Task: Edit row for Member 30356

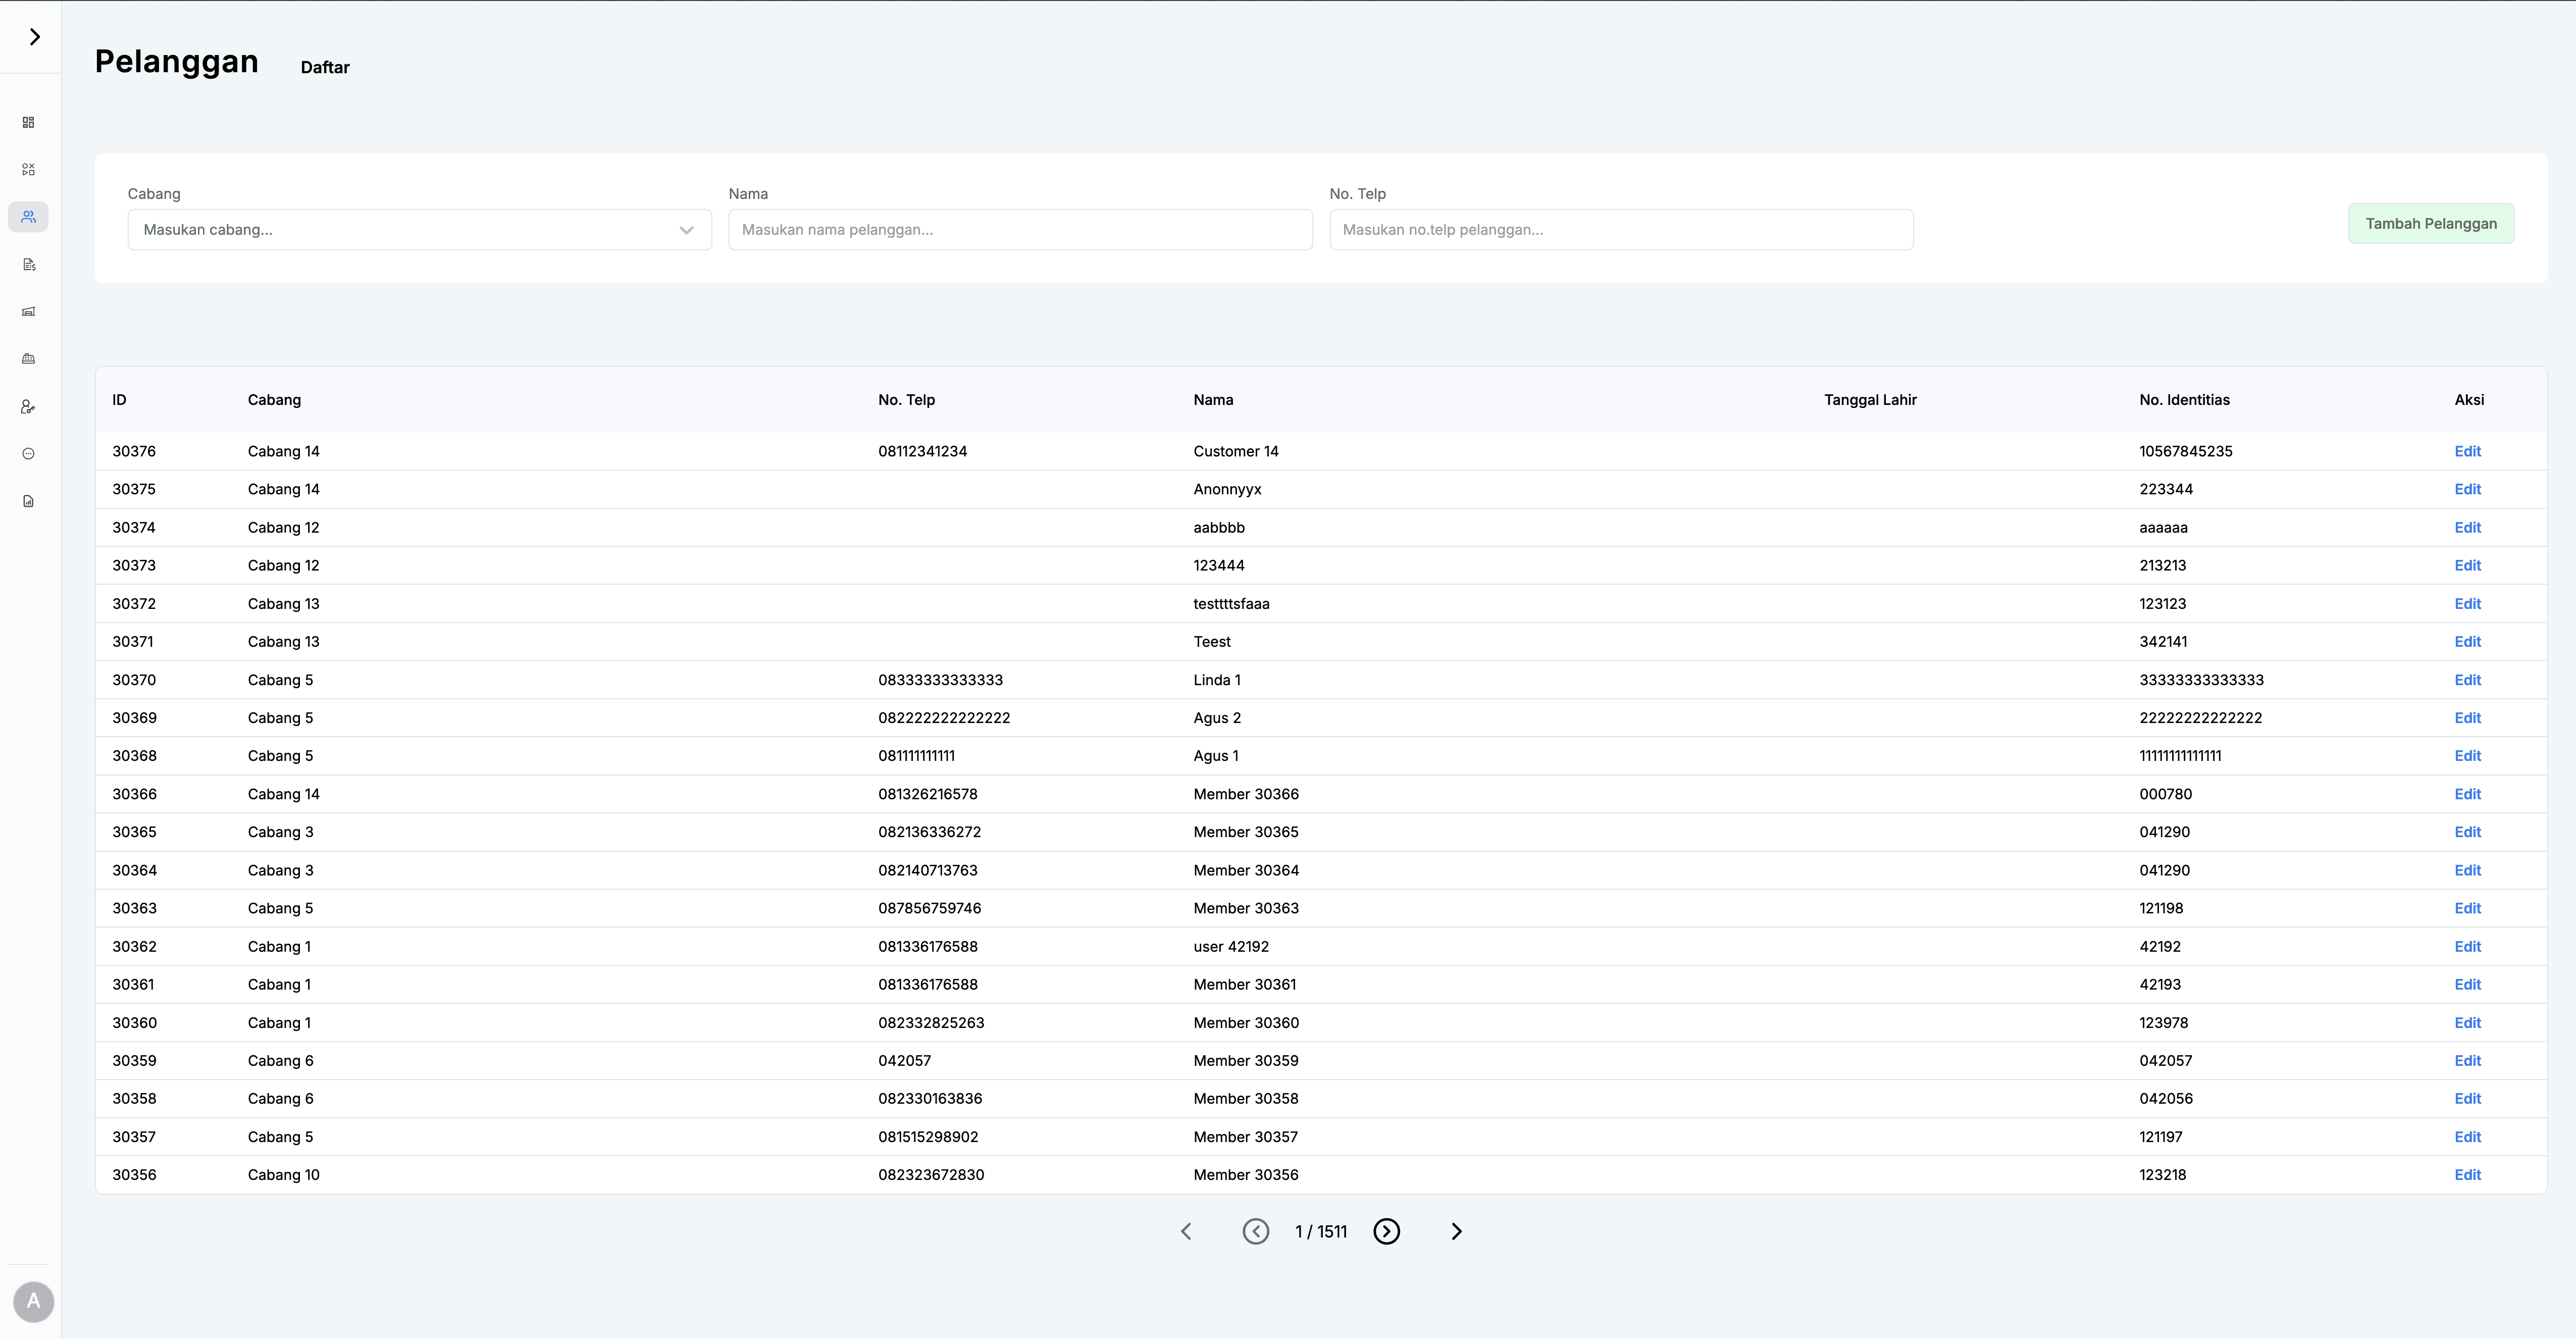Action: (2467, 1175)
